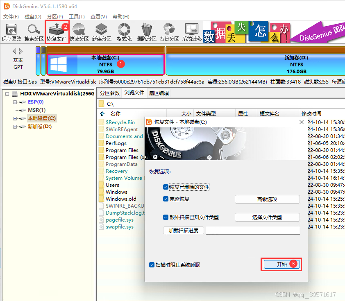Toggle Recover Deleted Files (恢复已删除的文件) checkbox
Screen dimensions: 345x301
166,187
